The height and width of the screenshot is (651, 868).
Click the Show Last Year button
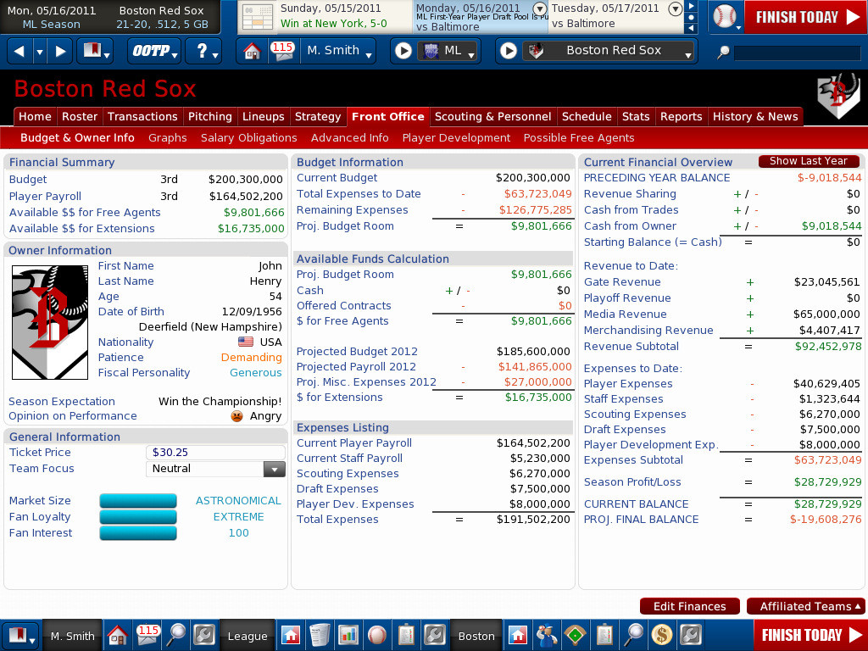pos(808,161)
